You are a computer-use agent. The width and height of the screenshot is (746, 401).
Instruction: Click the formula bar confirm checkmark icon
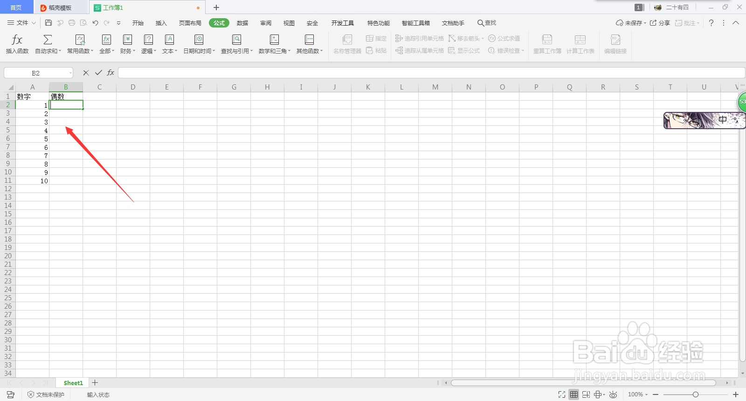pyautogui.click(x=98, y=73)
